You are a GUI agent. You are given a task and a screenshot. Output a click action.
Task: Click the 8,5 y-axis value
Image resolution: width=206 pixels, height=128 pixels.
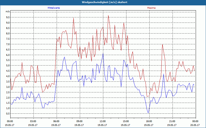[8, 28]
